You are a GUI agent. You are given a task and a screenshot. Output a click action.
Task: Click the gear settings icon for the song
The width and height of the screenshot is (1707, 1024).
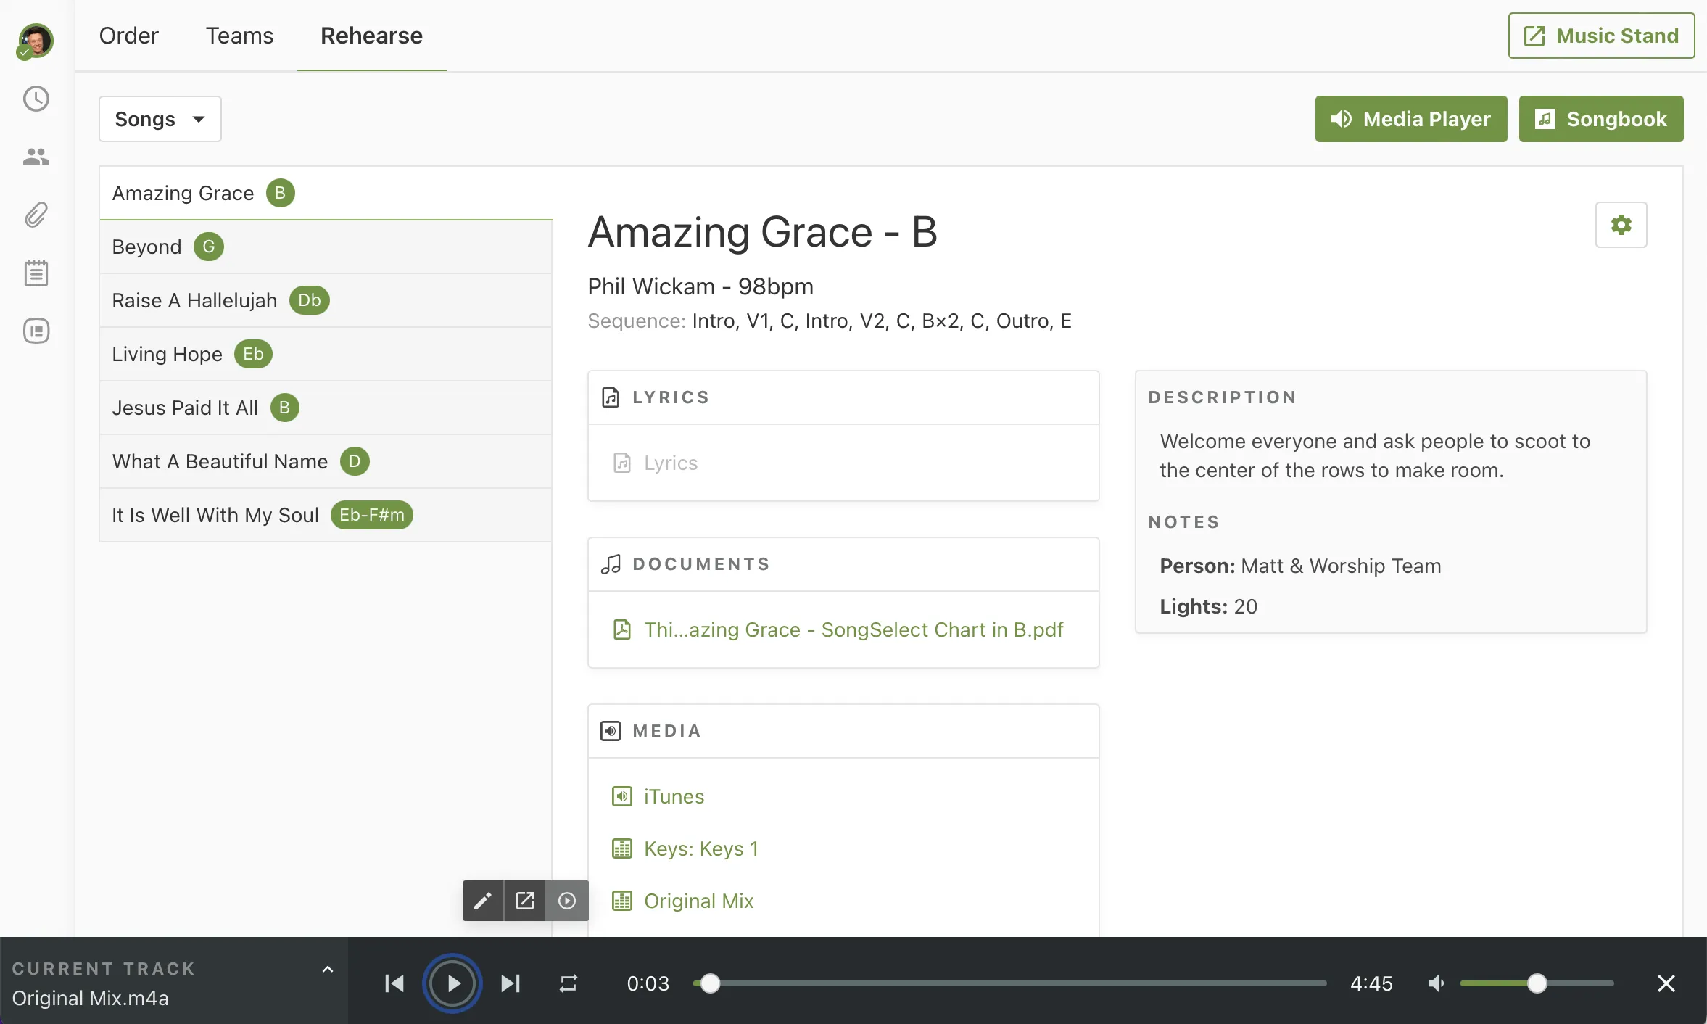click(x=1621, y=225)
